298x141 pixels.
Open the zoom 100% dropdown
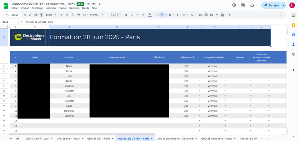click(51, 15)
